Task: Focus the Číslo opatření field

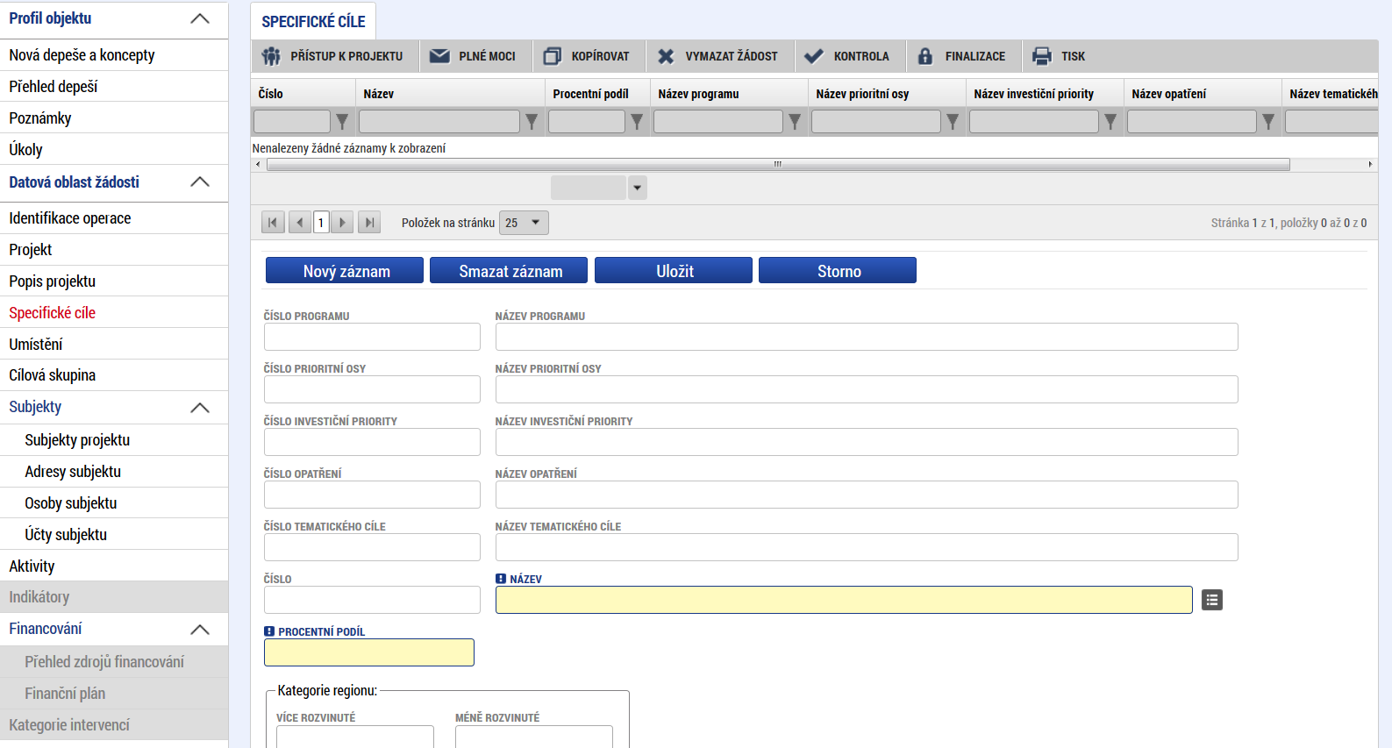Action: [x=372, y=495]
